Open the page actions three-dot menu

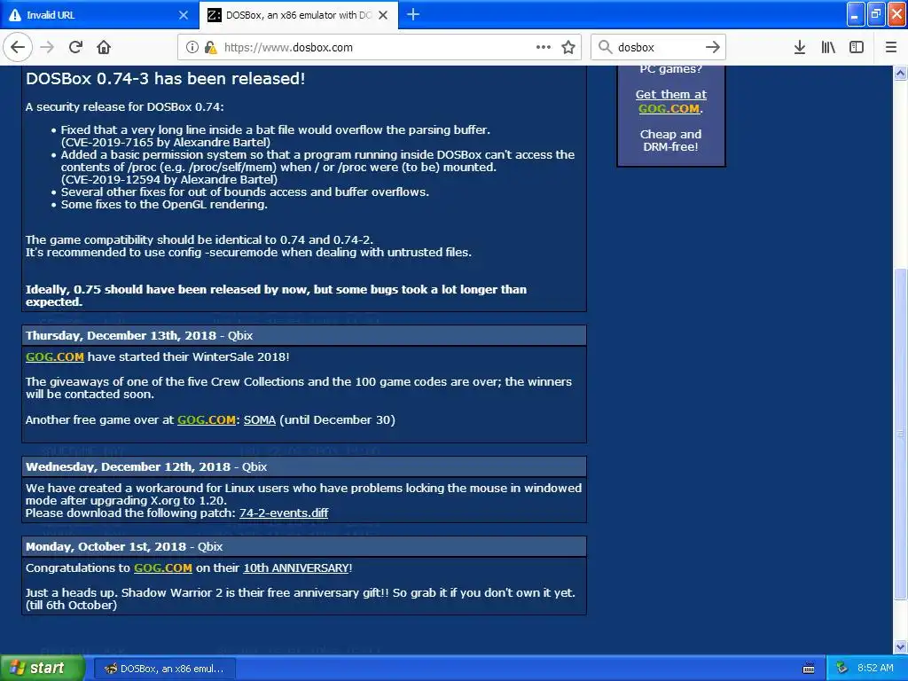tap(544, 48)
